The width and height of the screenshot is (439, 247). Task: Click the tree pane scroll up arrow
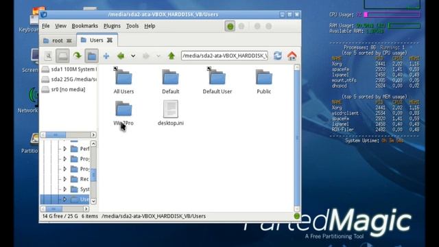point(93,143)
